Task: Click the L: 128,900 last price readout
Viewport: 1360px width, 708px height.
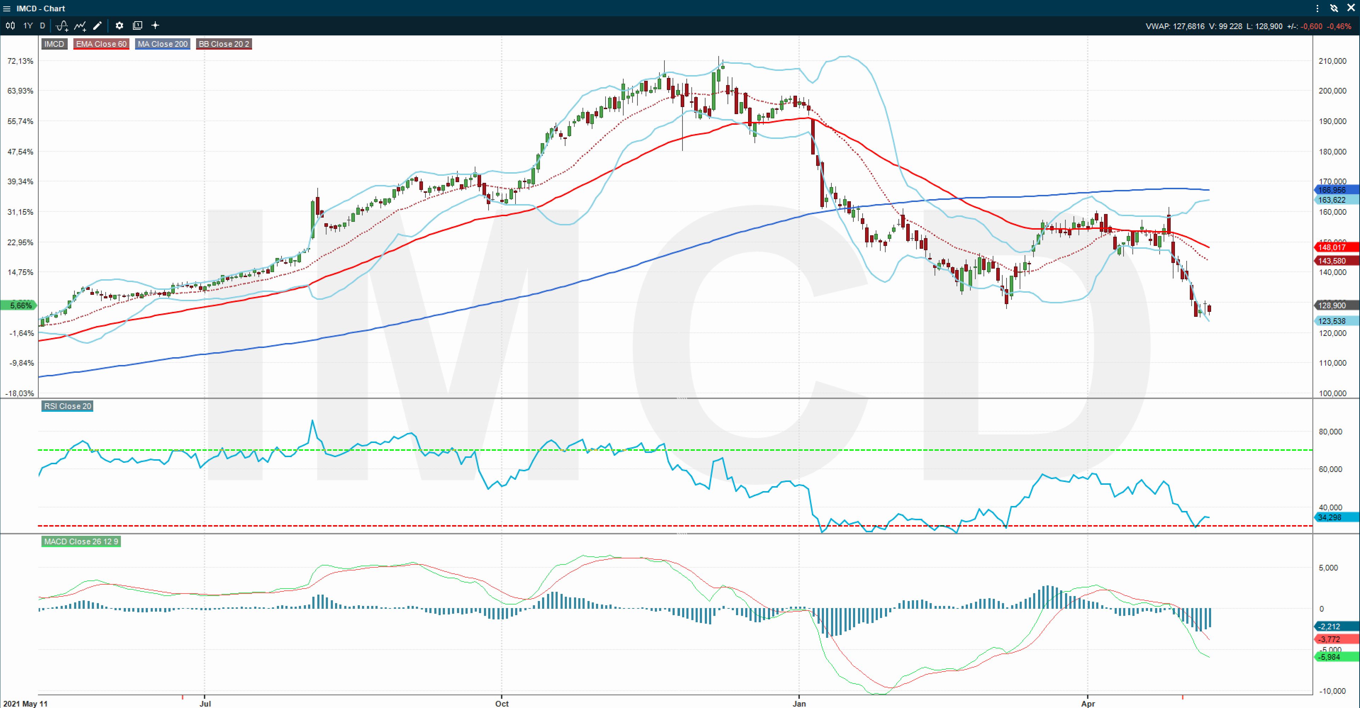Action: pyautogui.click(x=1264, y=26)
